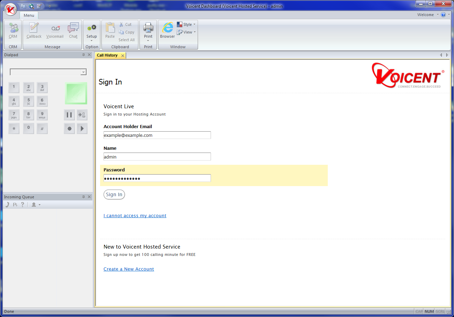Click the first quick access toolbar icon
This screenshot has width=454, height=317.
(23, 6)
